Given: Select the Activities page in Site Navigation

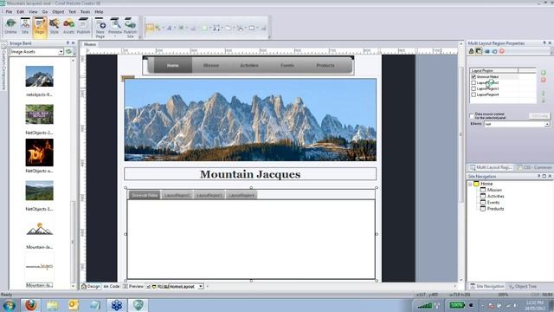Looking at the screenshot, I should (x=495, y=197).
